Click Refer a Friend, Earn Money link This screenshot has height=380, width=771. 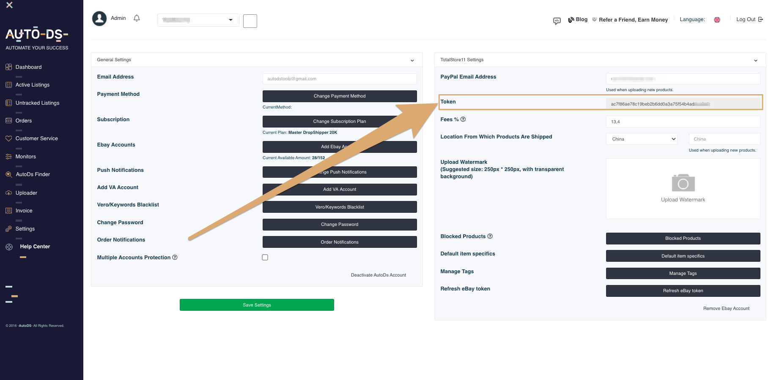630,19
